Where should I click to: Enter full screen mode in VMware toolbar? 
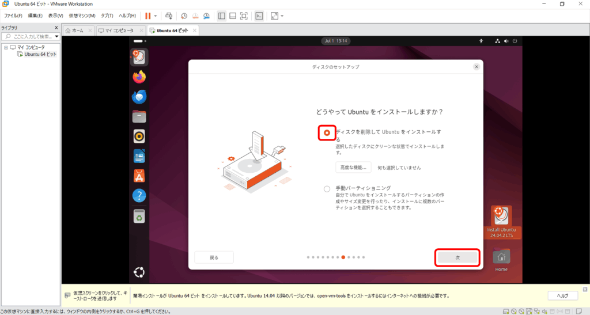click(x=244, y=16)
